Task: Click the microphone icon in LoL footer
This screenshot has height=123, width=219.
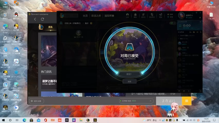Action: [x=189, y=91]
